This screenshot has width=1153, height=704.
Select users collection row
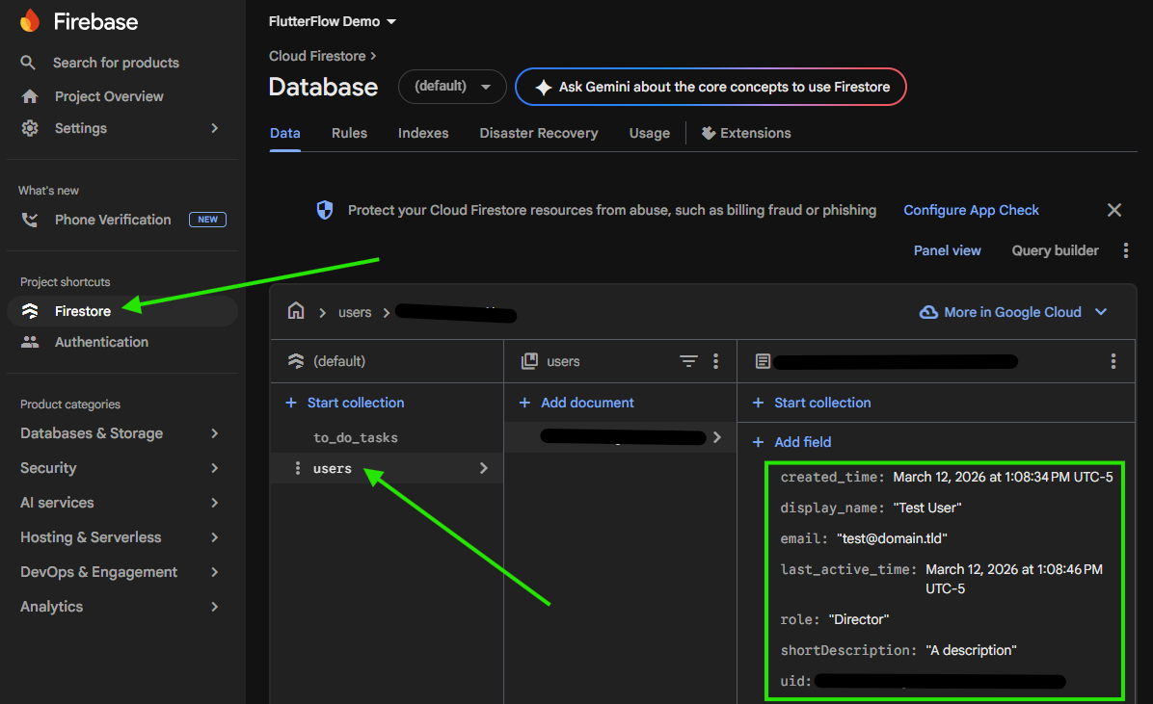coord(387,468)
